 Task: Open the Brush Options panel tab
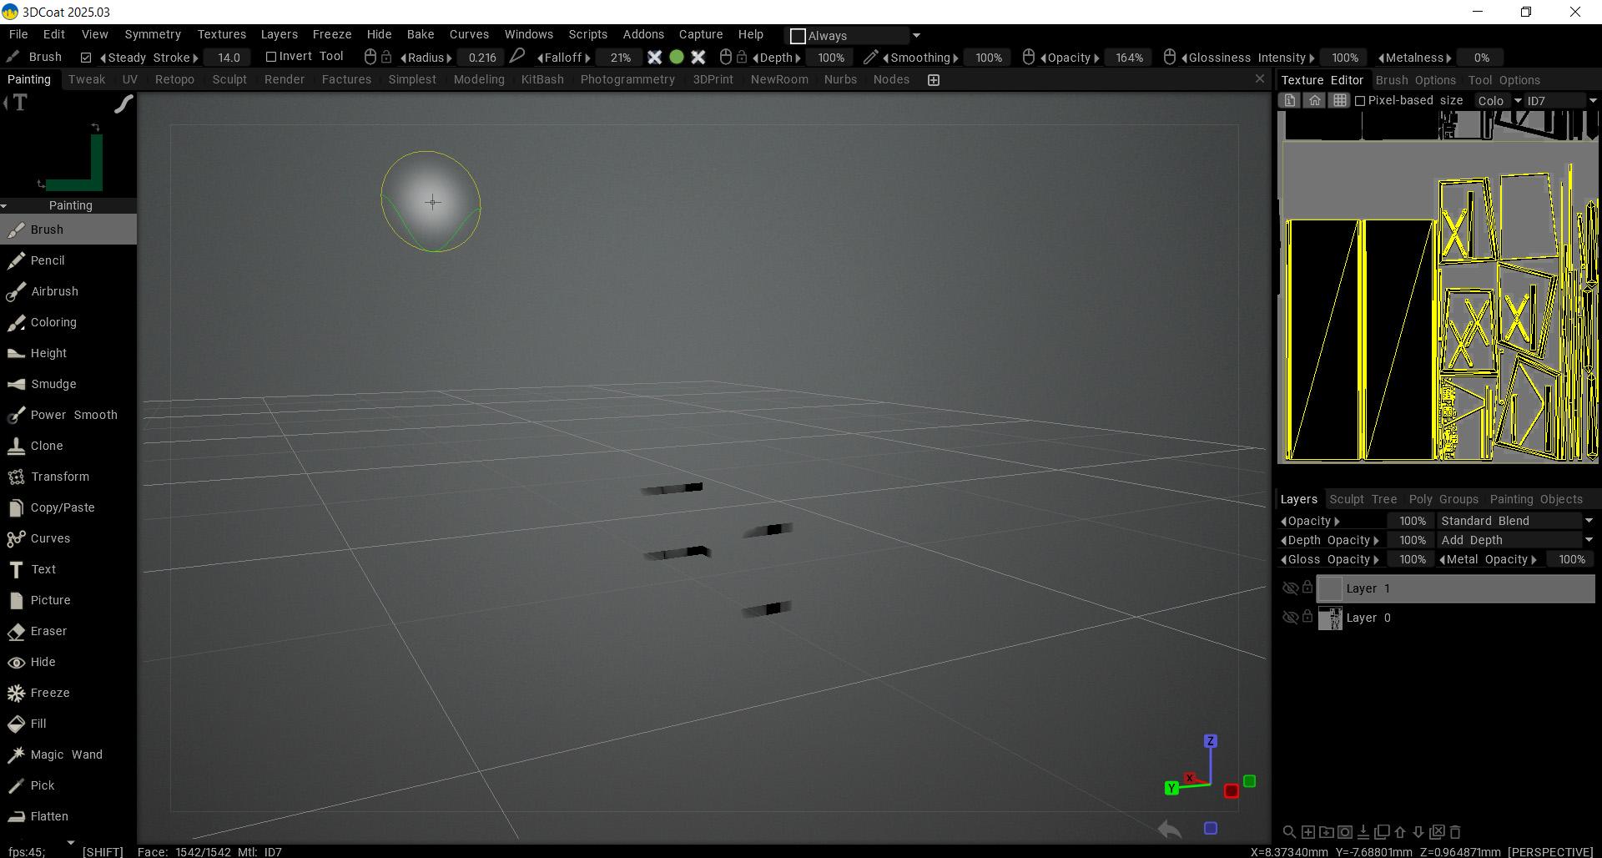(1415, 80)
